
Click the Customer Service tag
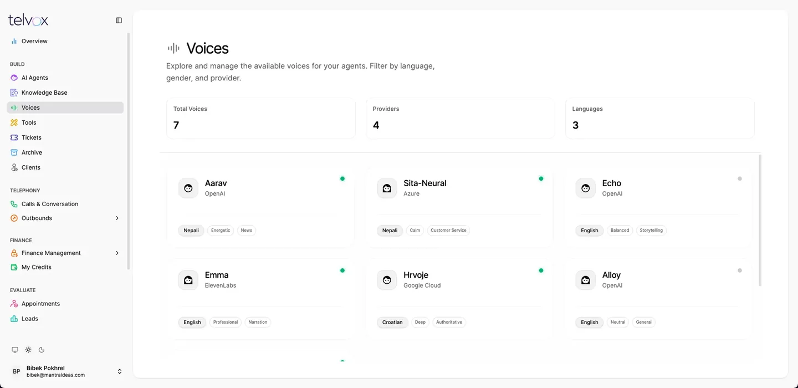point(448,231)
